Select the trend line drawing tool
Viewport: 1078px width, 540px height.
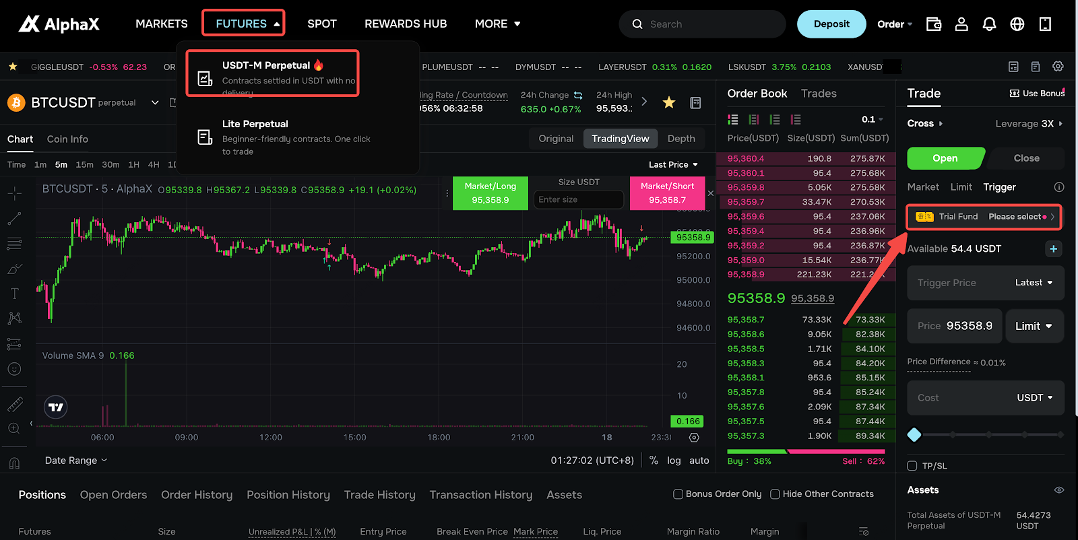[14, 218]
